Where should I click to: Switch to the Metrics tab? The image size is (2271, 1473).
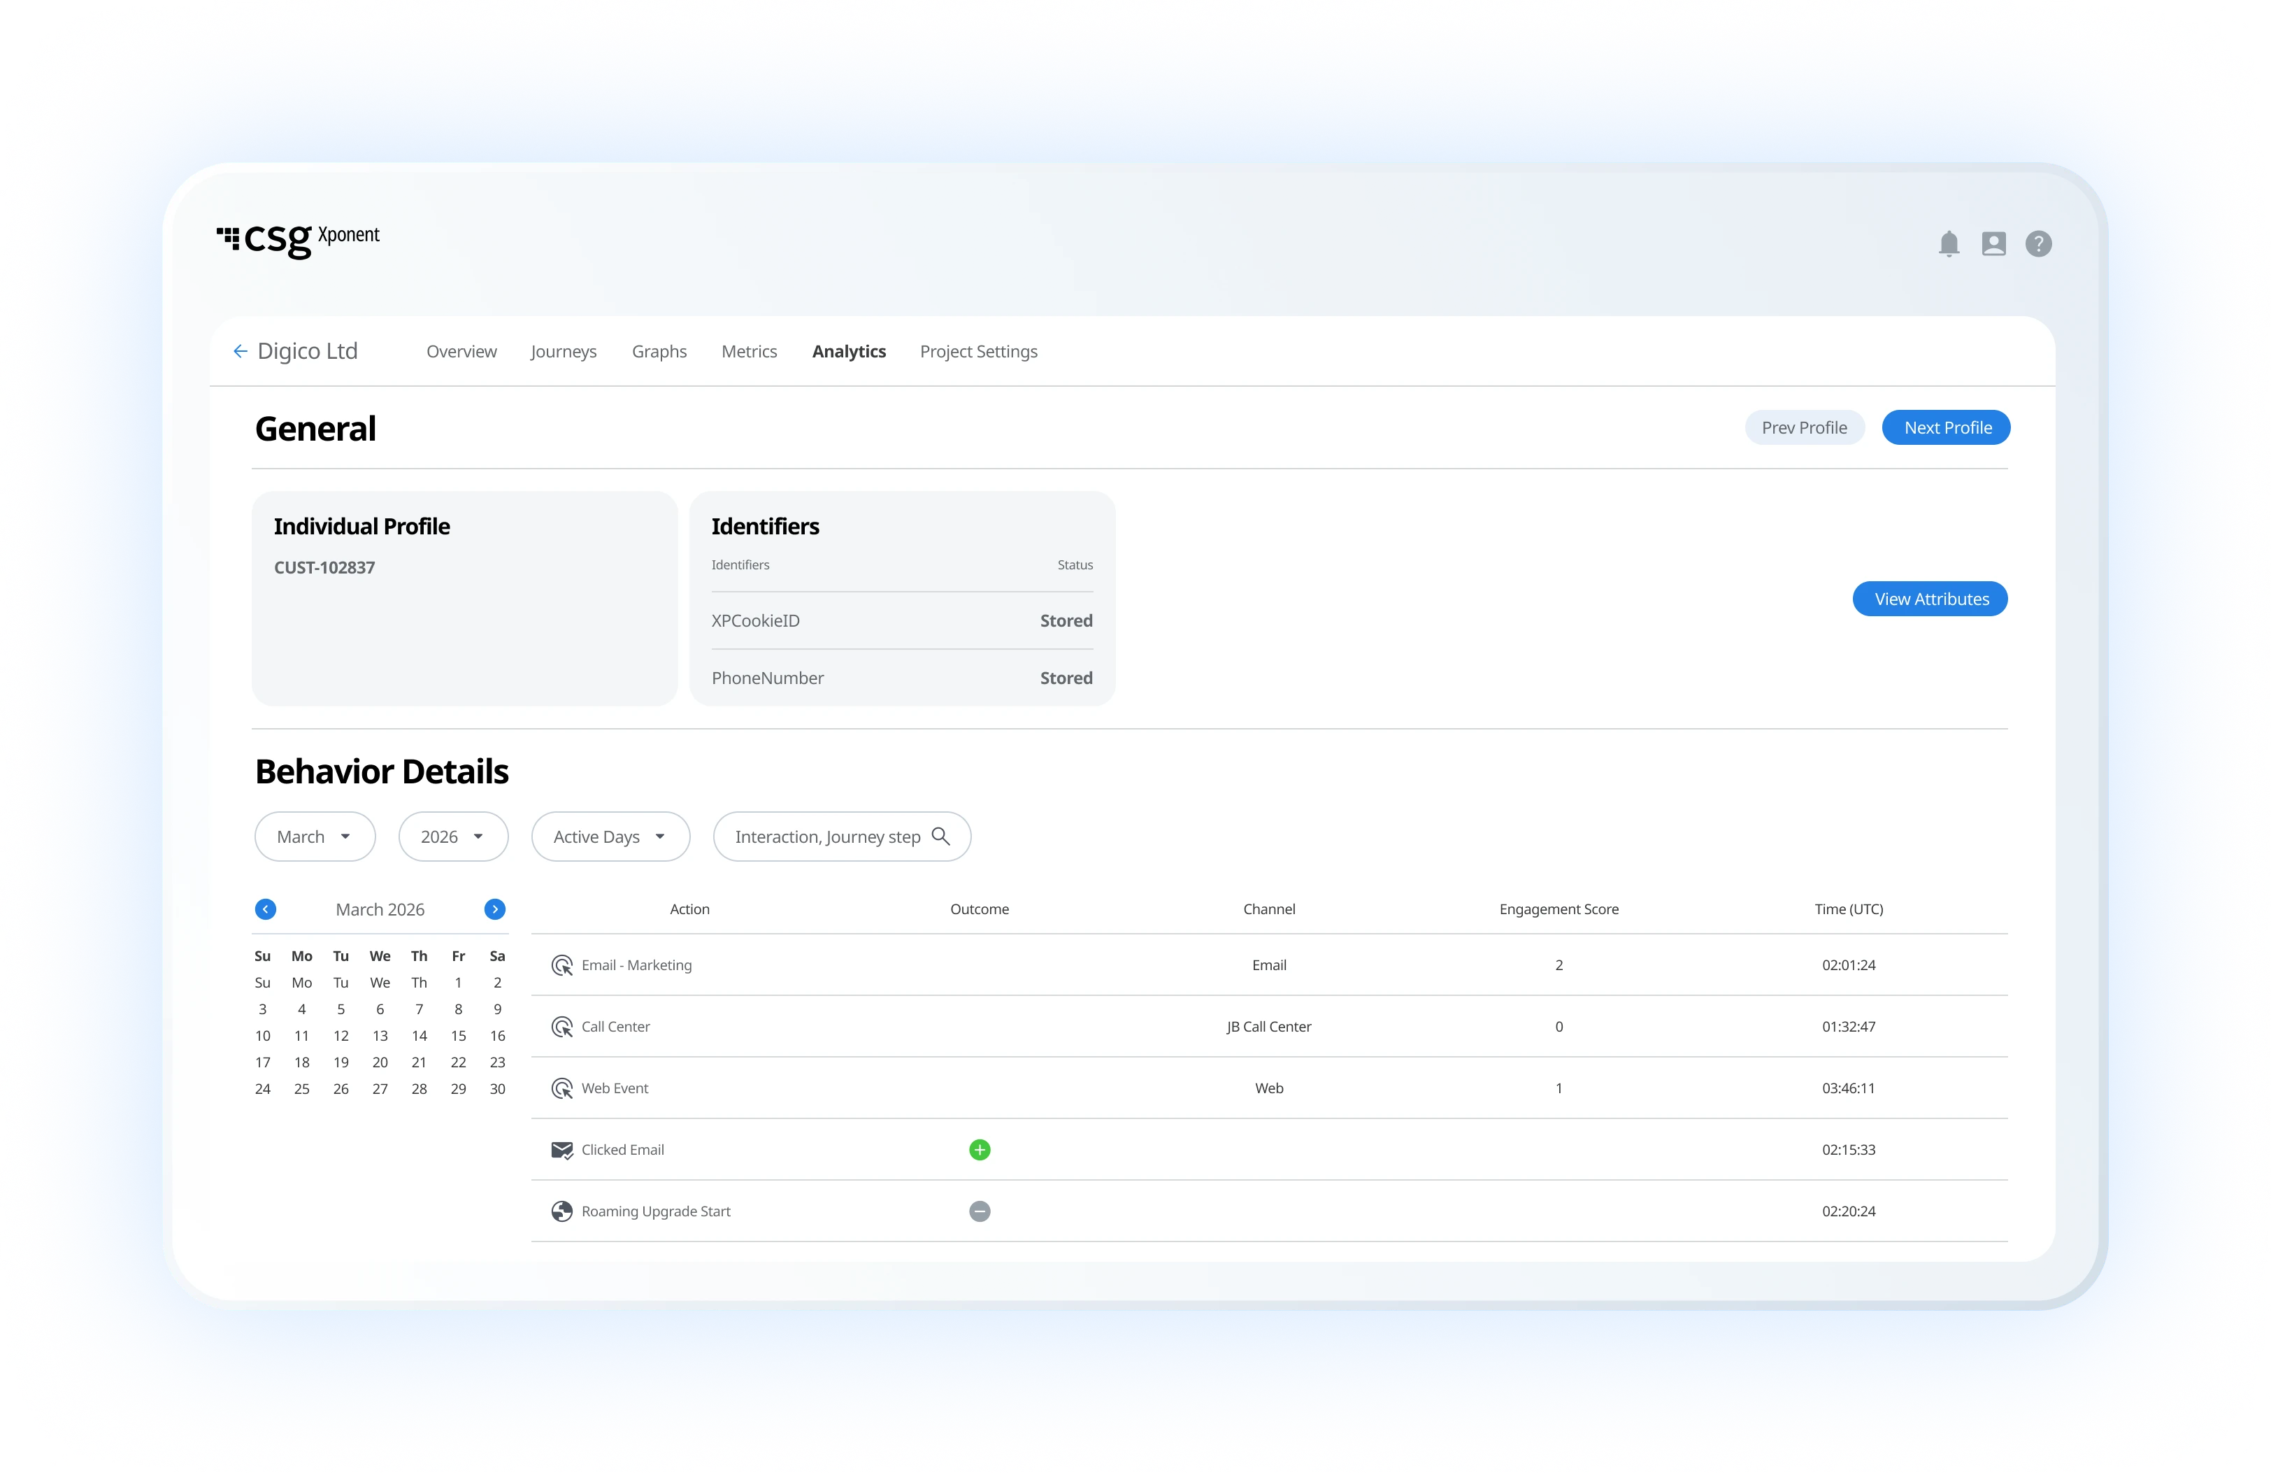(x=749, y=351)
